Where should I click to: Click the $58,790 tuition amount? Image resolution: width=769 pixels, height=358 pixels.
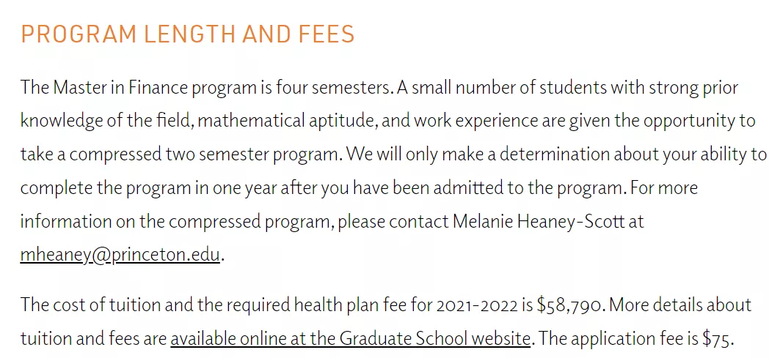click(569, 305)
